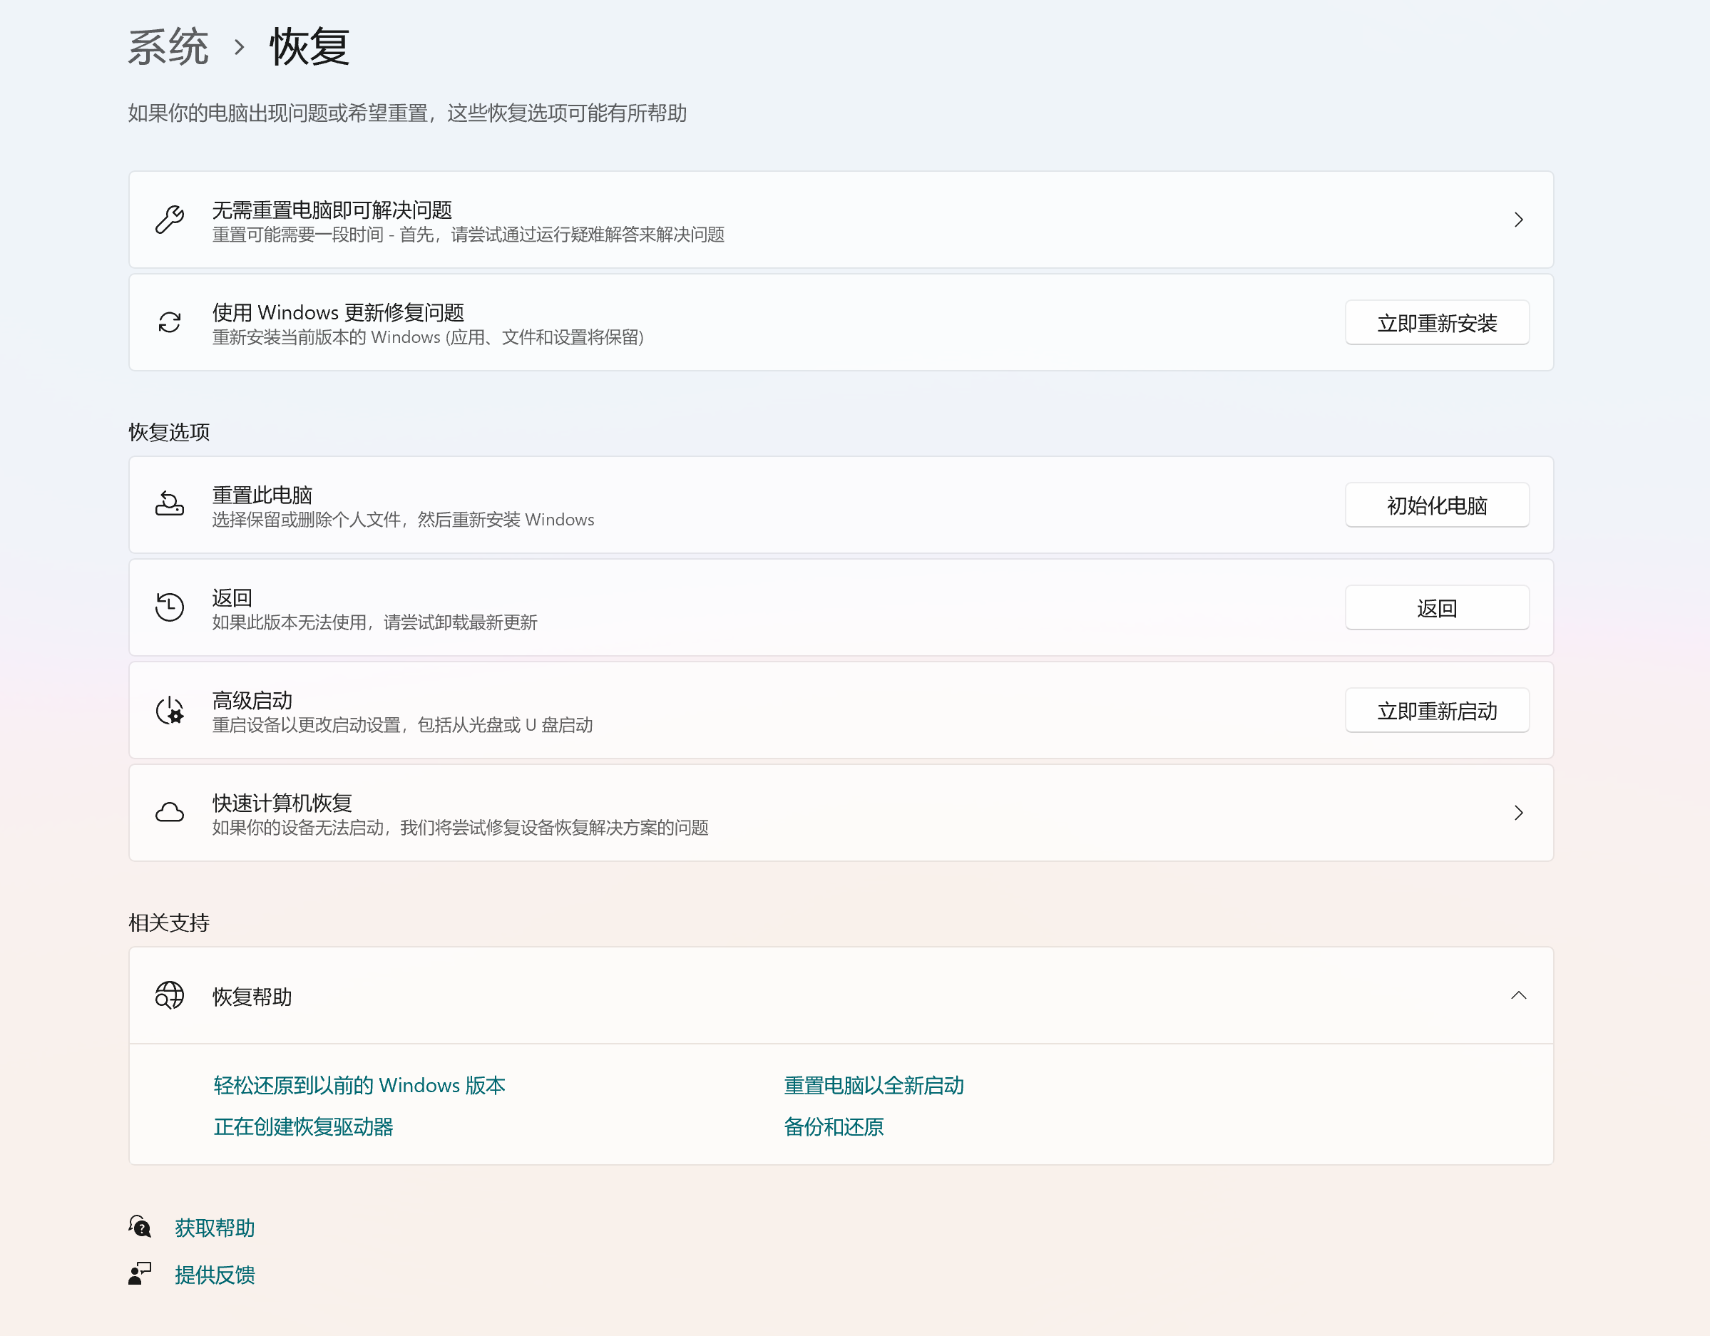Click the 立即重新安装 button
The height and width of the screenshot is (1336, 1710).
click(x=1437, y=322)
